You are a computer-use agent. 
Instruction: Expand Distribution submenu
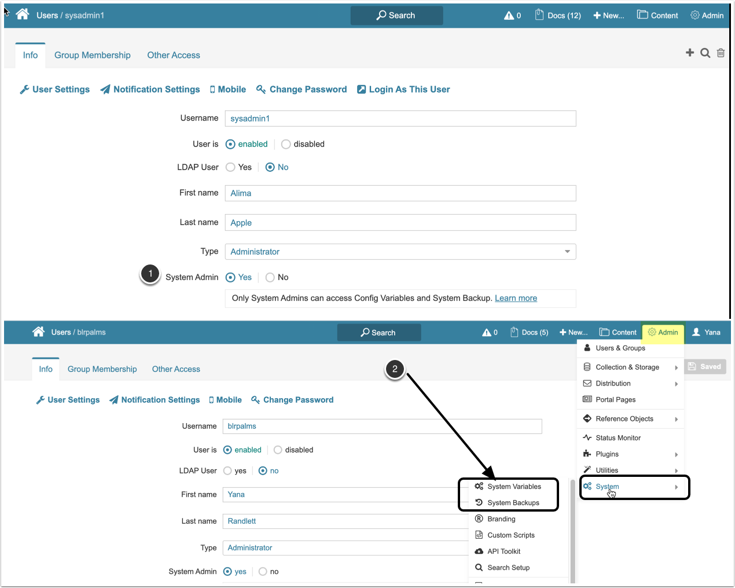pyautogui.click(x=630, y=383)
